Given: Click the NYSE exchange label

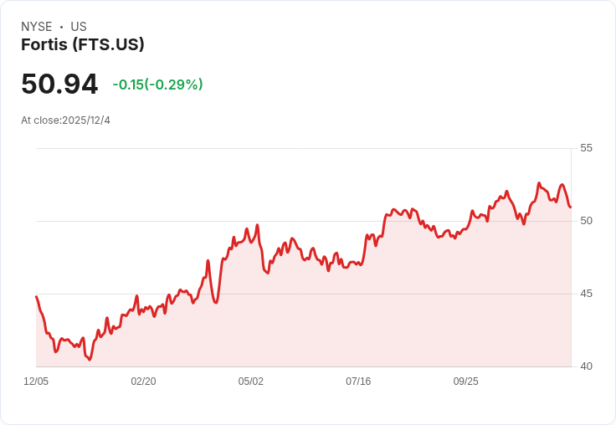Looking at the screenshot, I should (36, 27).
